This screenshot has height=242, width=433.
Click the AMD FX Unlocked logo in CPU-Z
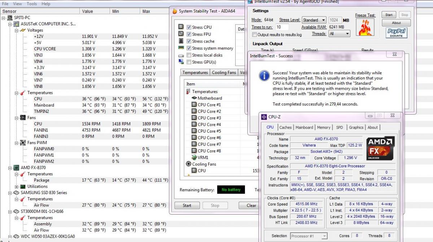pos(380,148)
